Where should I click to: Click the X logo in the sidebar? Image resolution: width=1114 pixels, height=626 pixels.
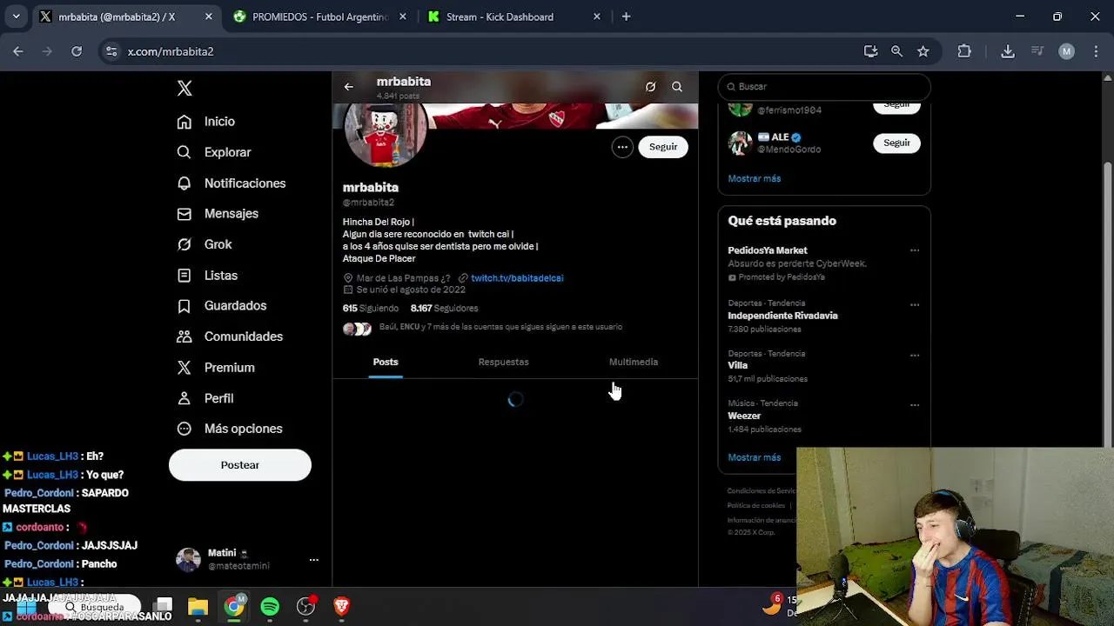pyautogui.click(x=185, y=88)
